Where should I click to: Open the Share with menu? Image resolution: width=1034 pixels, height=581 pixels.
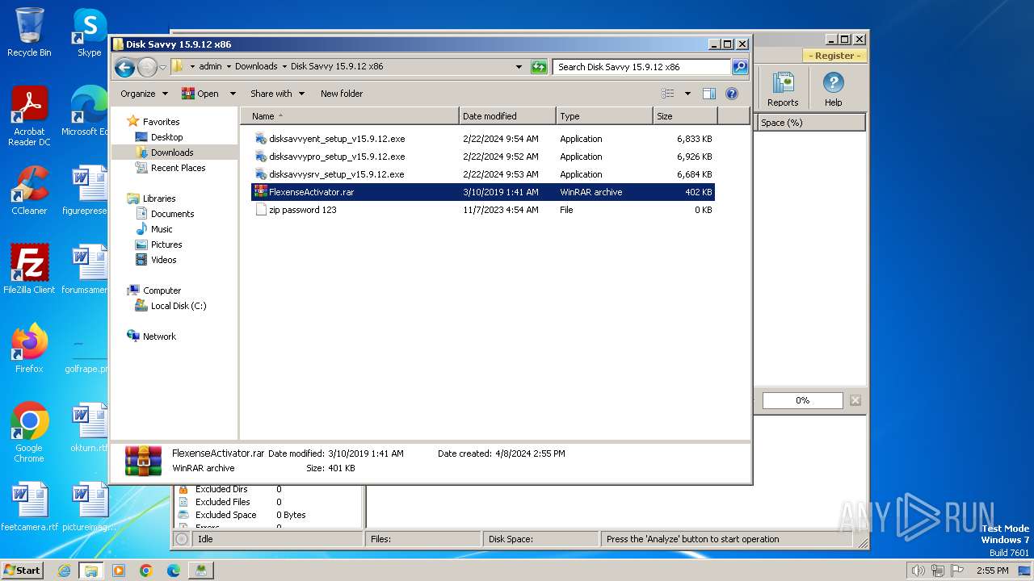(x=277, y=94)
